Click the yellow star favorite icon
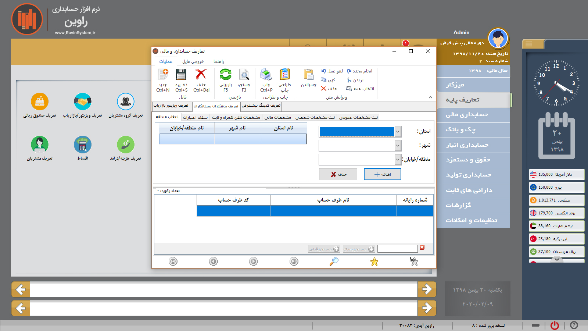Viewport: 588px width, 331px height. click(374, 261)
